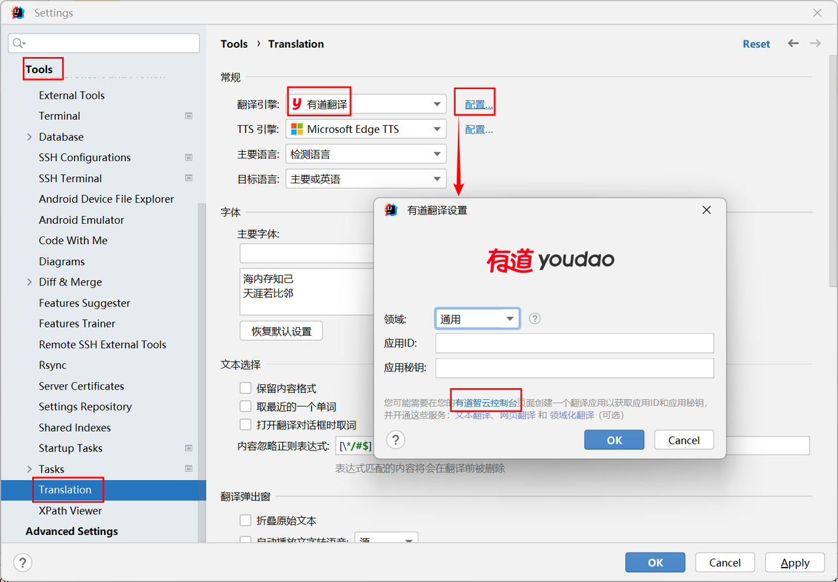Expand the Tasks tree node
Image resolution: width=838 pixels, height=582 pixels.
(x=29, y=469)
